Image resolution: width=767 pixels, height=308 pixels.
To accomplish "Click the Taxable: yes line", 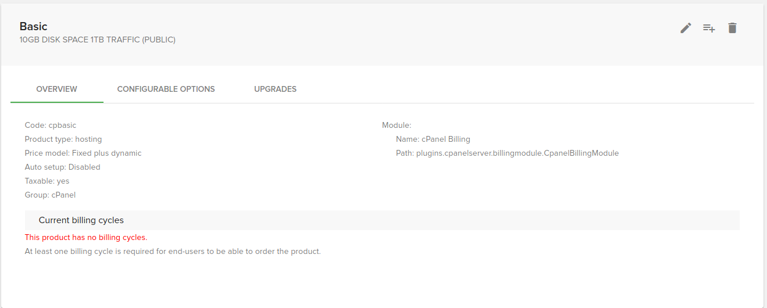I will click(x=47, y=181).
